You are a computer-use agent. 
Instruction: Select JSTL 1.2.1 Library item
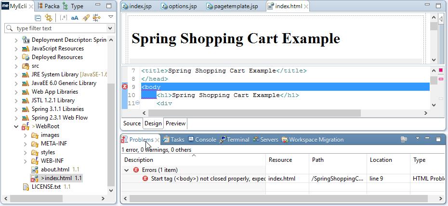coord(53,100)
